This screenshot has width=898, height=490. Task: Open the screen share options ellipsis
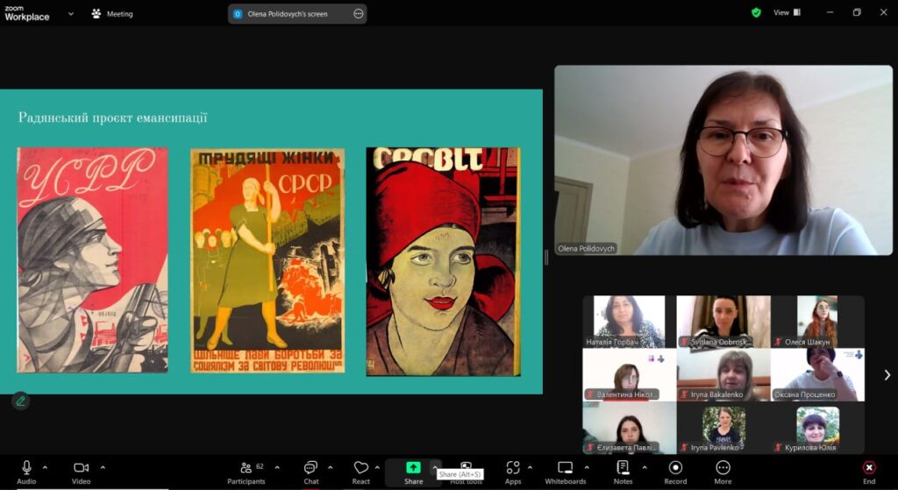(x=359, y=14)
